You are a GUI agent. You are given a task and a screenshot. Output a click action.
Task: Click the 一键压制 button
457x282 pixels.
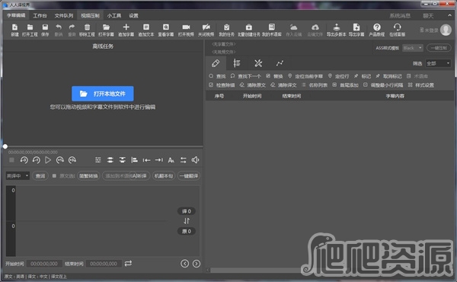click(439, 48)
